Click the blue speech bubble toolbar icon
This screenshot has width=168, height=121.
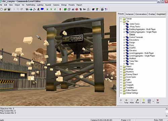click(42, 9)
